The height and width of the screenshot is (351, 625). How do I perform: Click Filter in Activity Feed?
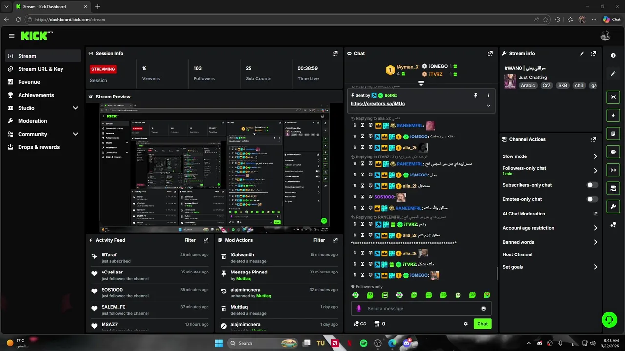(x=190, y=240)
